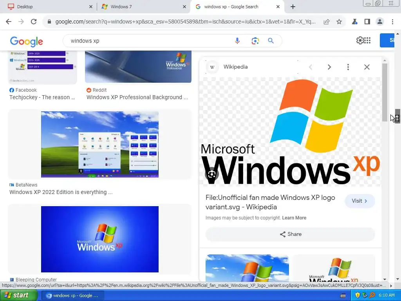Click the Share button in preview panel
The height and width of the screenshot is (301, 401).
[x=290, y=234]
